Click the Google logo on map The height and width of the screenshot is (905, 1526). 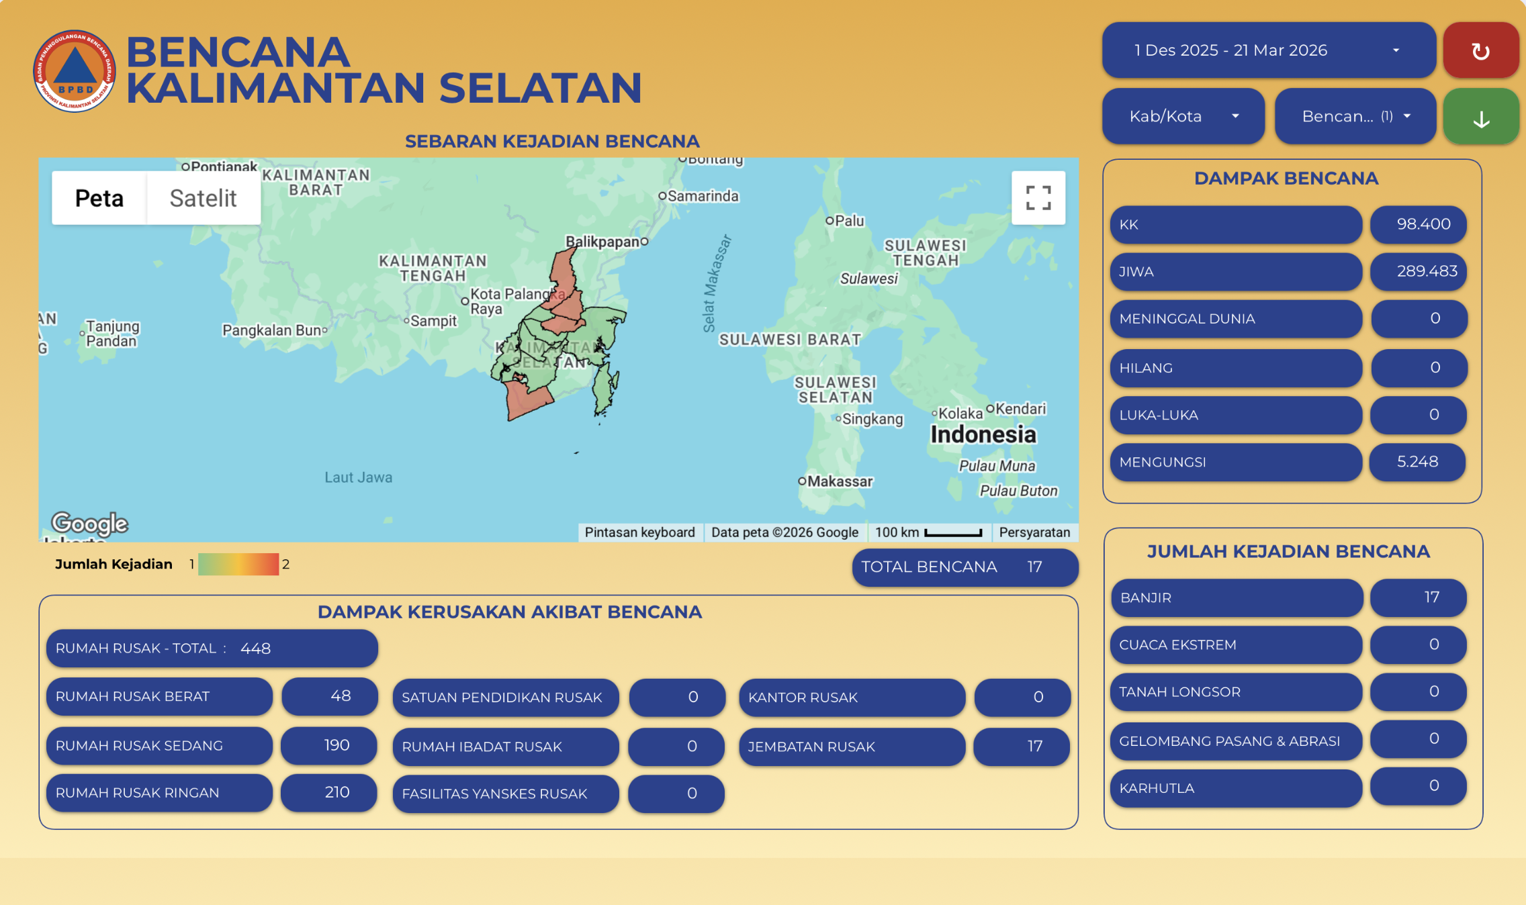[89, 523]
